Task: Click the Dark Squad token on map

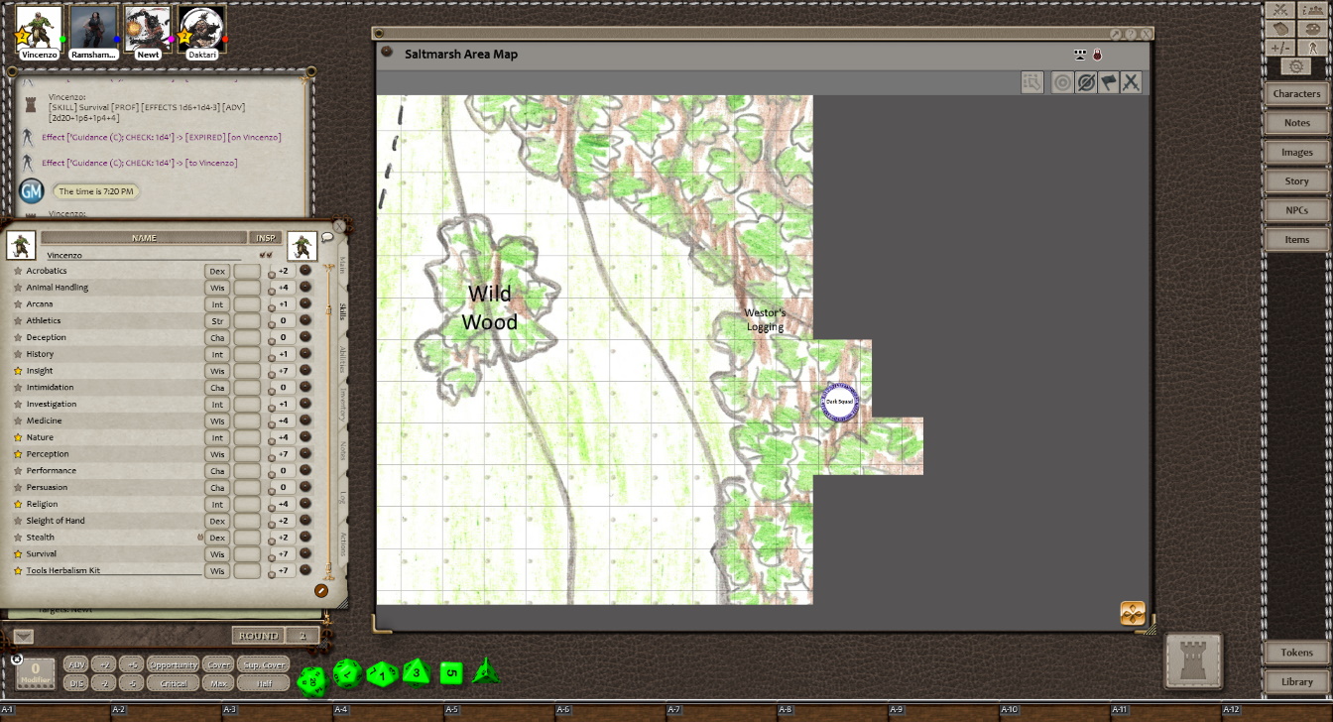Action: pyautogui.click(x=840, y=402)
